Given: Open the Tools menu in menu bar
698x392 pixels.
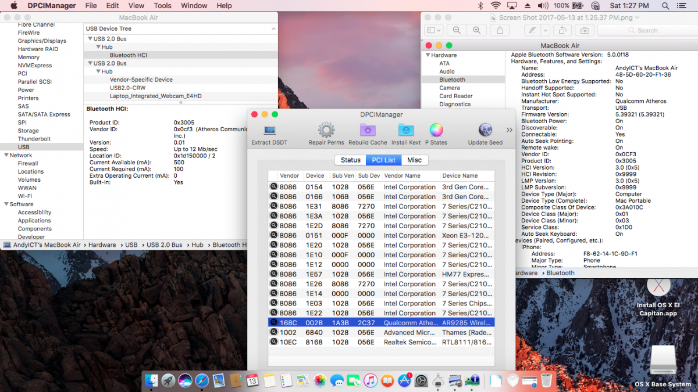Looking at the screenshot, I should pos(162,6).
